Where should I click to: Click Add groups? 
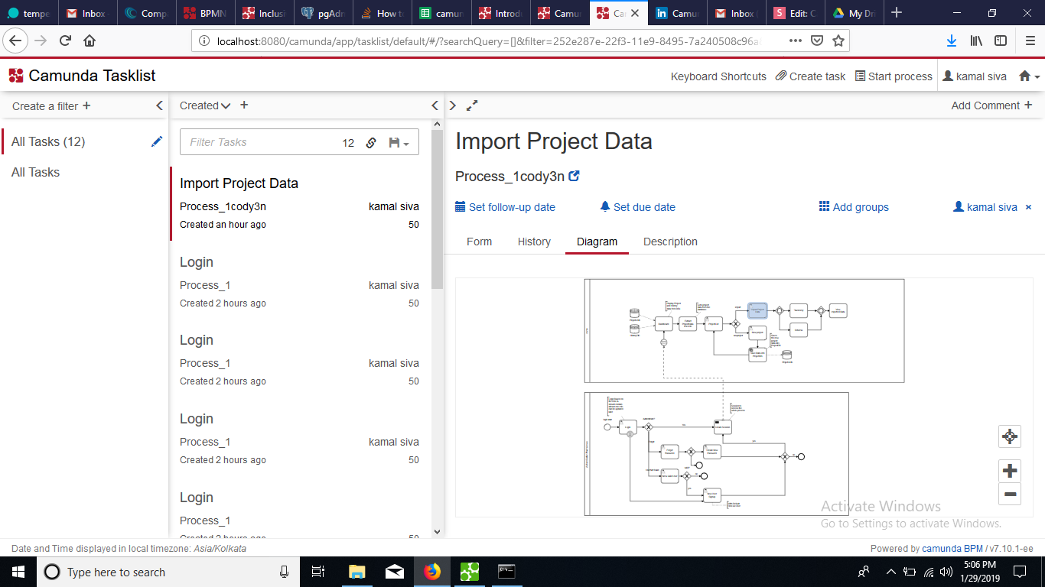[854, 207]
